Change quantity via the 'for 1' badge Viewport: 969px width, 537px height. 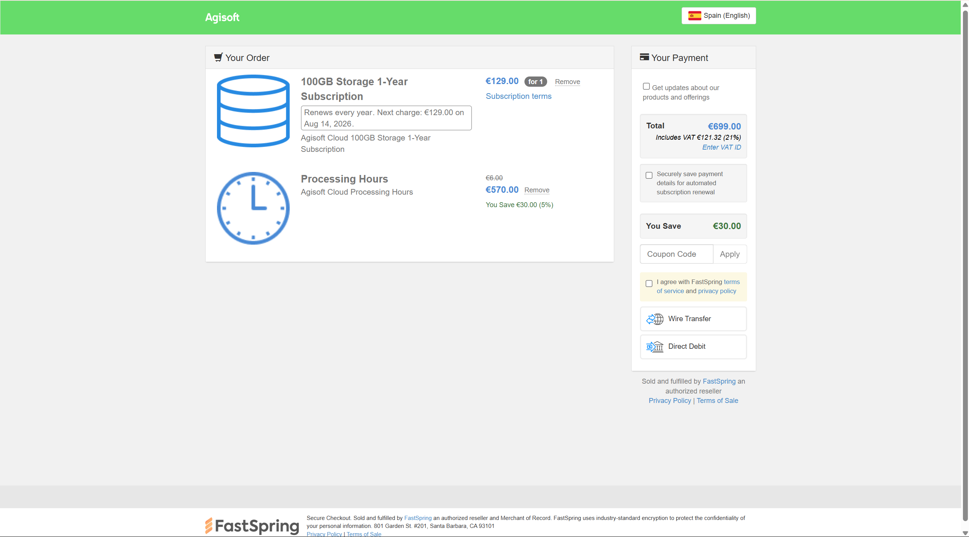535,81
